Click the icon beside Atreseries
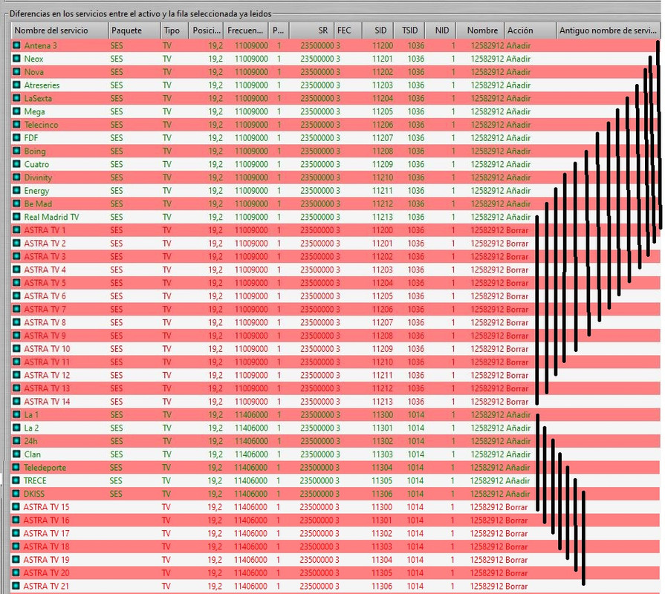 point(16,85)
